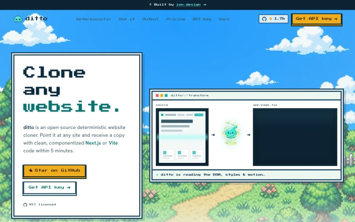The height and width of the screenshot is (222, 355).
Task: Click the app/page.tsx label
Action: tap(265, 105)
